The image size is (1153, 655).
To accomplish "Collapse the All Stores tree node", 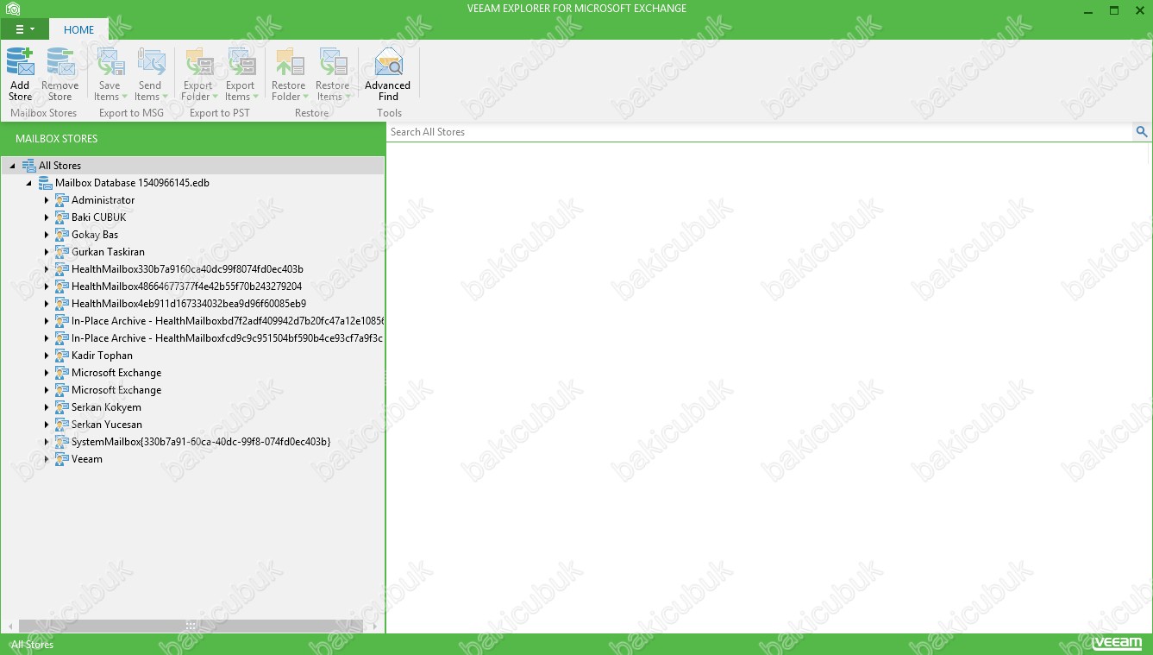I will 12,166.
